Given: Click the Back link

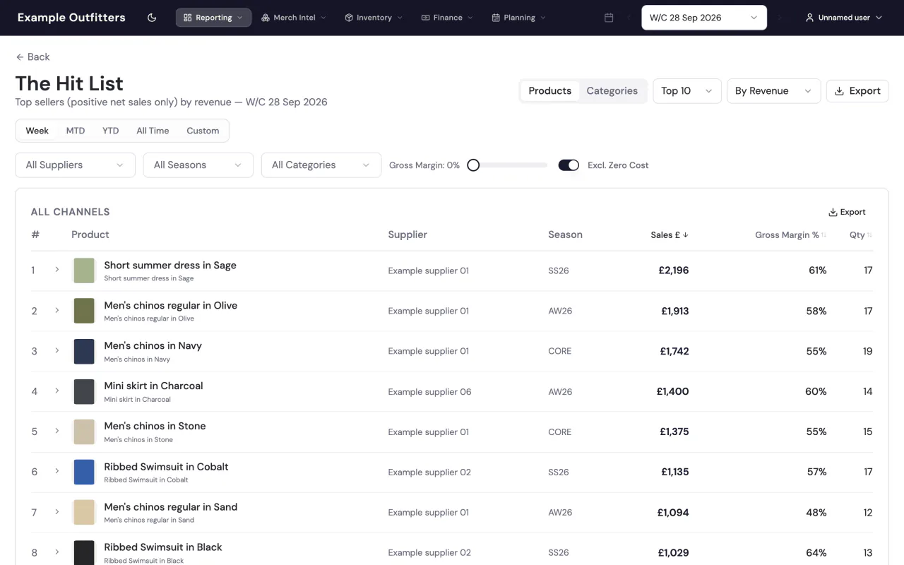Looking at the screenshot, I should [x=32, y=57].
